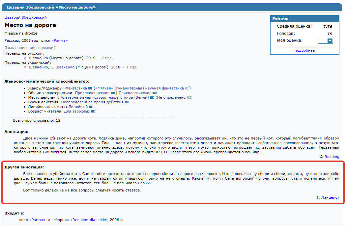The height and width of the screenshot is (226, 346).
Task: Open подробнее link in rating box
Action: click(x=304, y=50)
